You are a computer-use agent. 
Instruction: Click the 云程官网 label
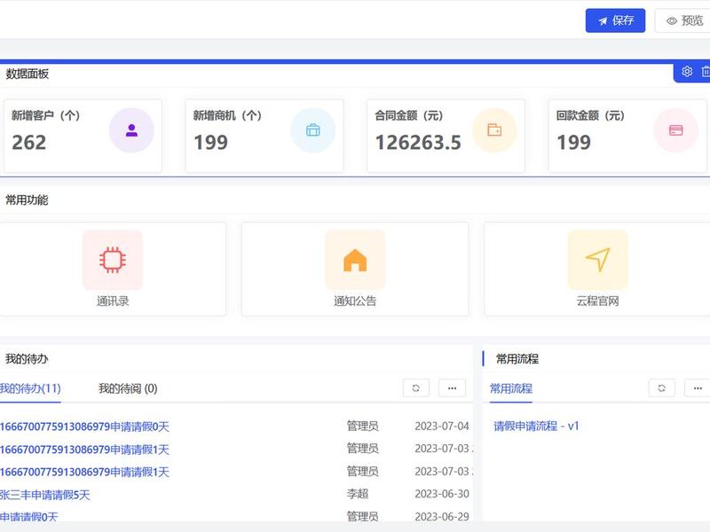[x=597, y=301]
